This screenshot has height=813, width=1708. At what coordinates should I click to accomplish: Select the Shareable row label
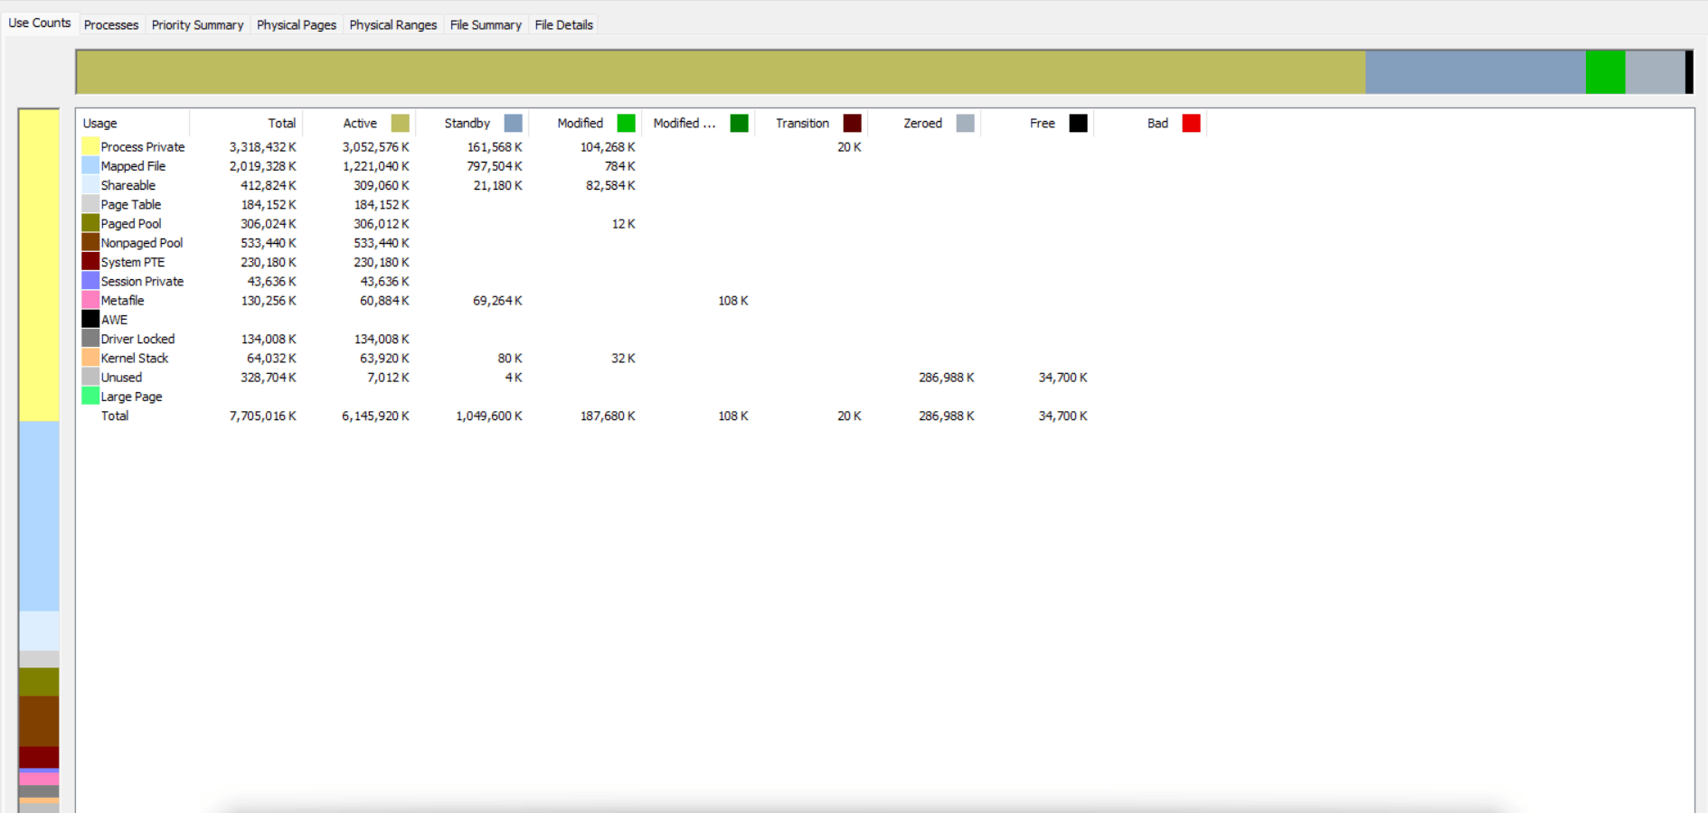(128, 185)
